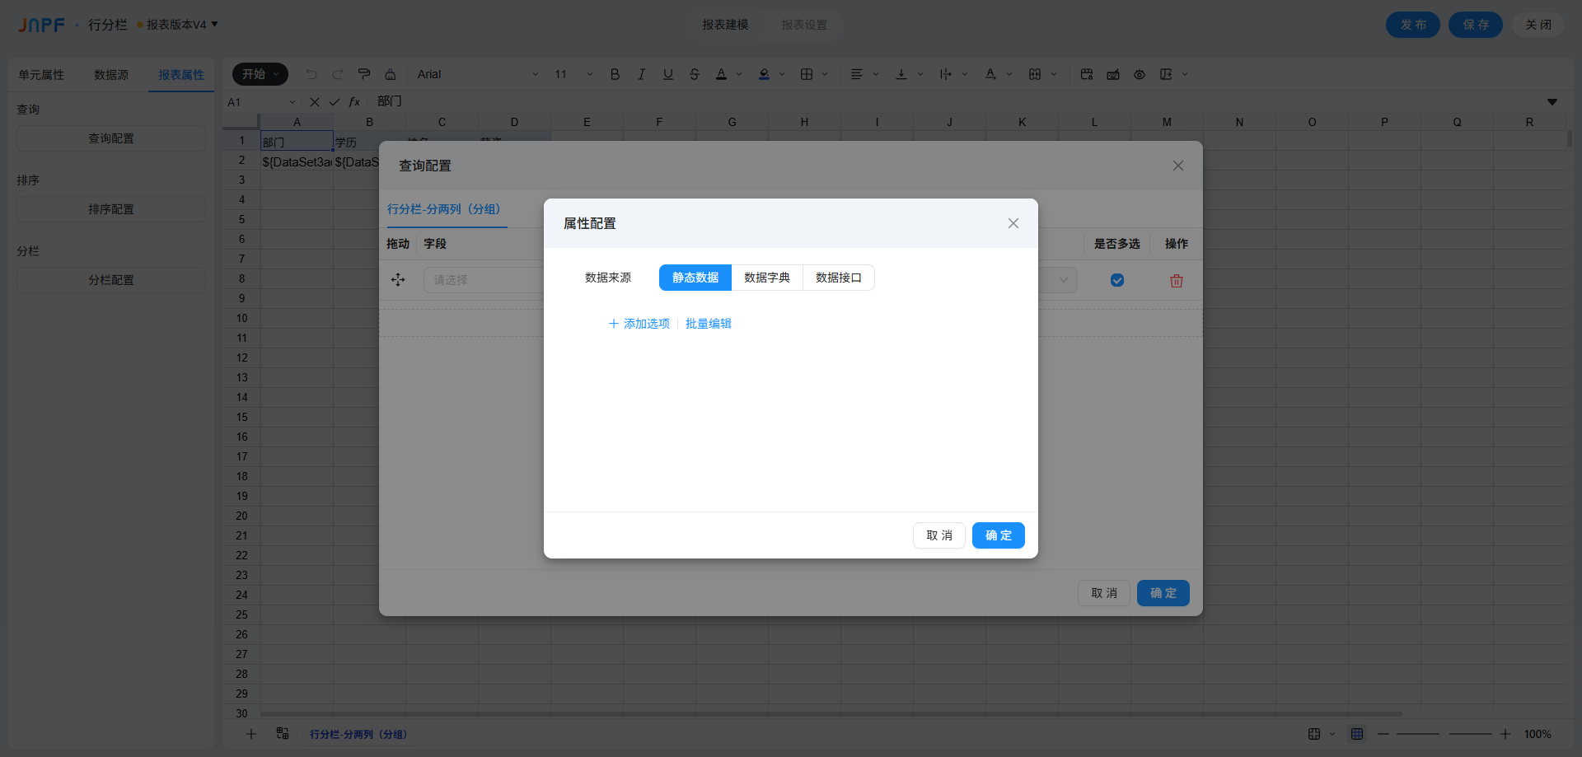Screen dimensions: 1582x757
Task: Uncheck the 是否多选 checkbox
Action: pyautogui.click(x=1116, y=280)
